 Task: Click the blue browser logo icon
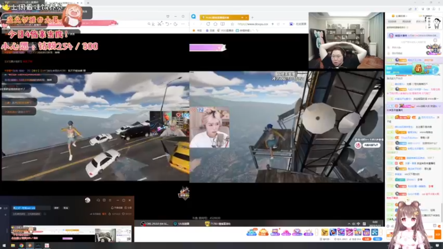[x=193, y=17]
